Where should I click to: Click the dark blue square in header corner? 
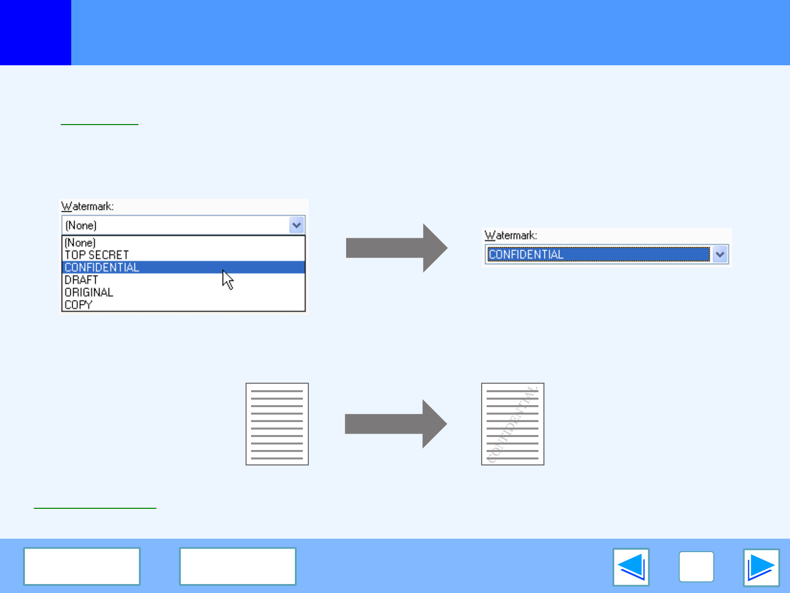pos(35,32)
